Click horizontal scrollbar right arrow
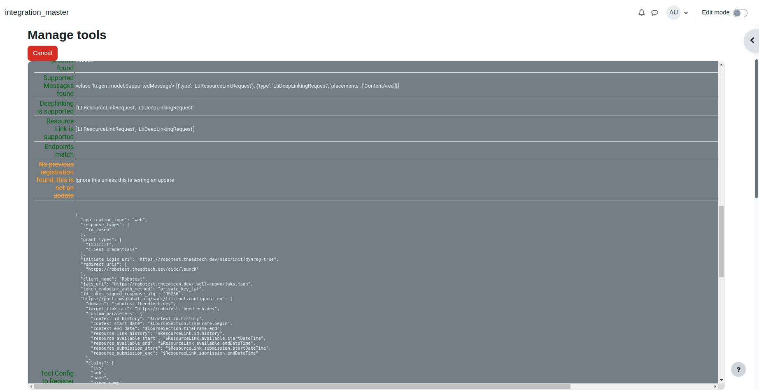 click(x=715, y=387)
